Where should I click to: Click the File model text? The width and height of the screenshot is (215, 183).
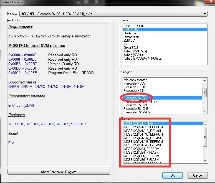coord(11,143)
